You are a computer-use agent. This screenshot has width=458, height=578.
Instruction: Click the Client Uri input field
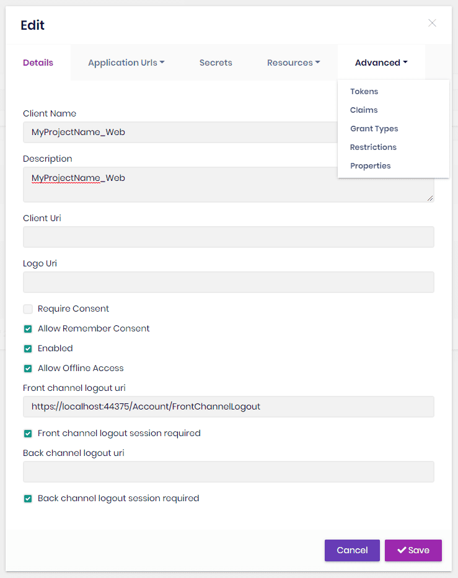click(x=228, y=237)
